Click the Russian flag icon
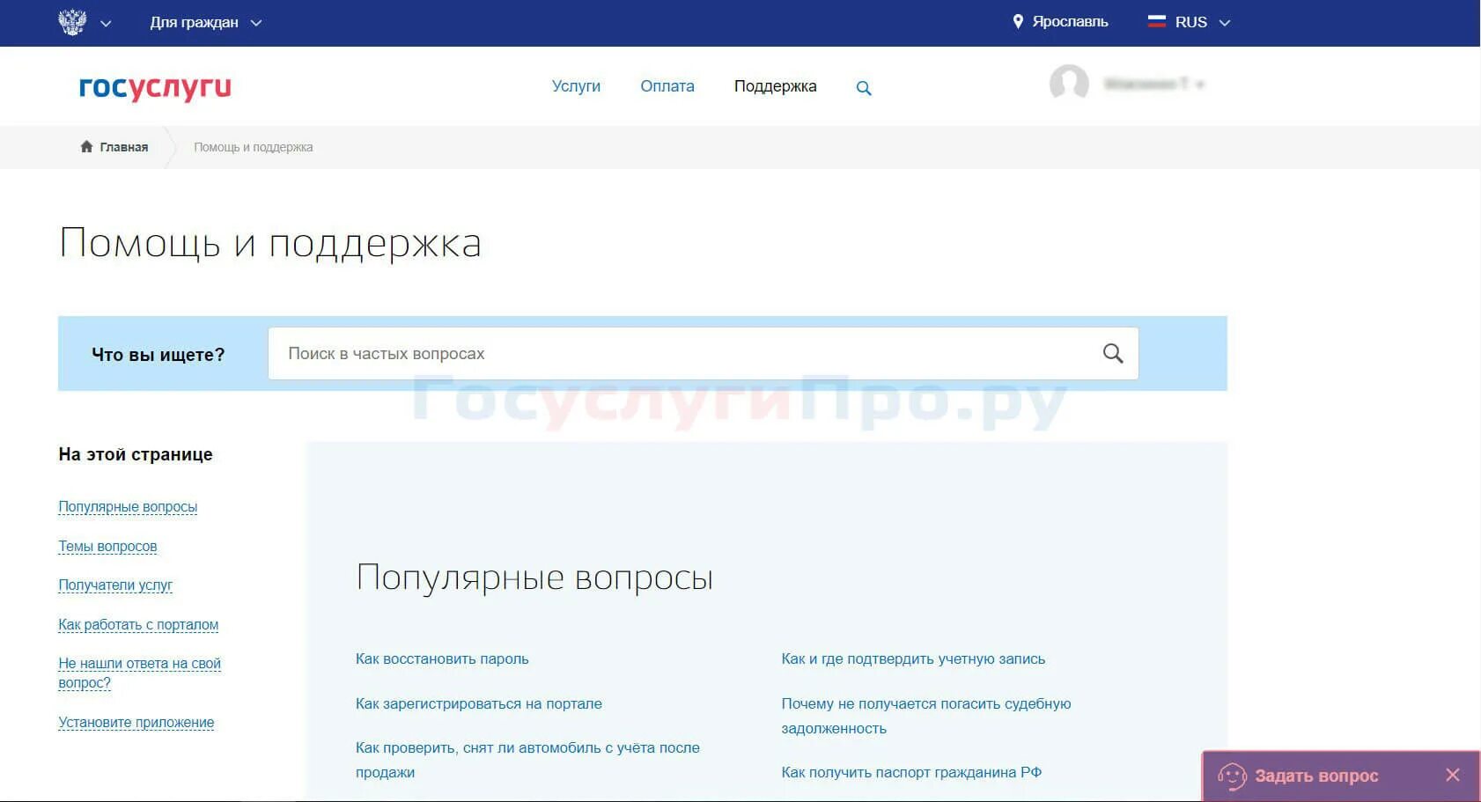 [1157, 22]
